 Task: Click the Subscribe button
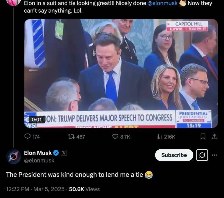coord(174,155)
